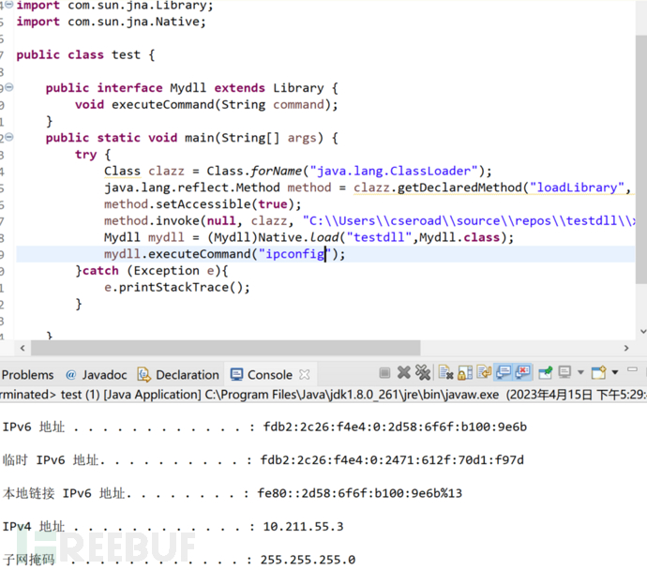Click the Display Selected Console monitor icon

(x=564, y=373)
